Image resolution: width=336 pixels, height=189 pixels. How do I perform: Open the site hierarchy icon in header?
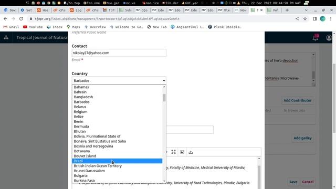[6, 37]
